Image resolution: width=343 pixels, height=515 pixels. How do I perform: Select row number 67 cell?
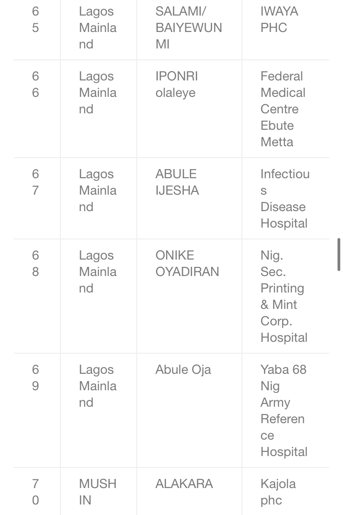(x=37, y=198)
